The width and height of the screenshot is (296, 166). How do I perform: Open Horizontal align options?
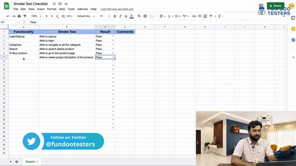click(162, 17)
